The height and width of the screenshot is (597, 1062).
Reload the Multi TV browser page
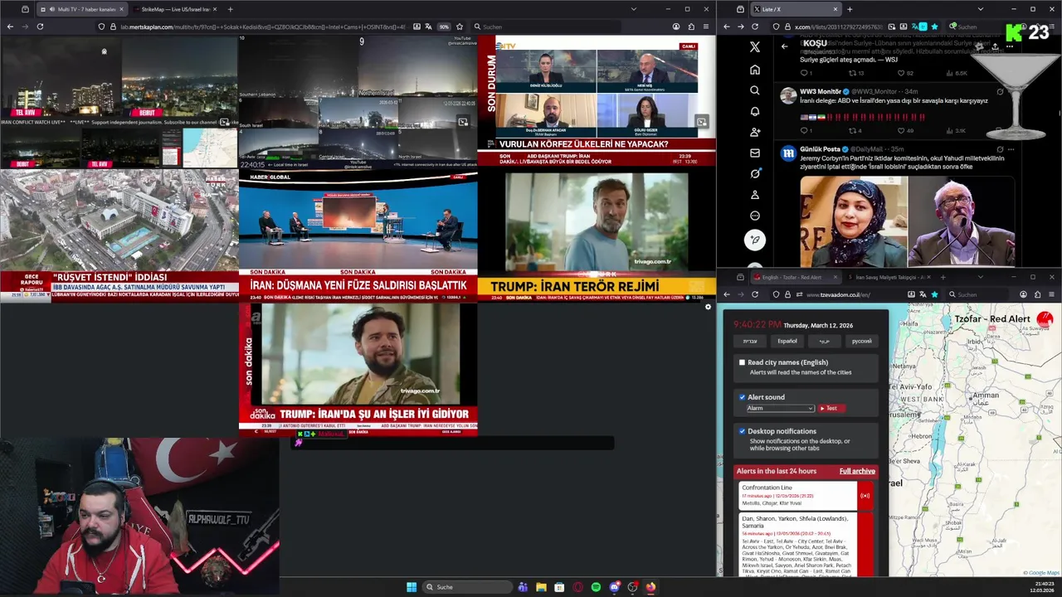click(40, 27)
